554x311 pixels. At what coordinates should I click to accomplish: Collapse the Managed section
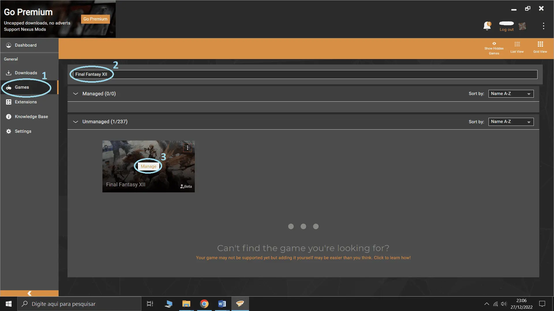tap(76, 94)
